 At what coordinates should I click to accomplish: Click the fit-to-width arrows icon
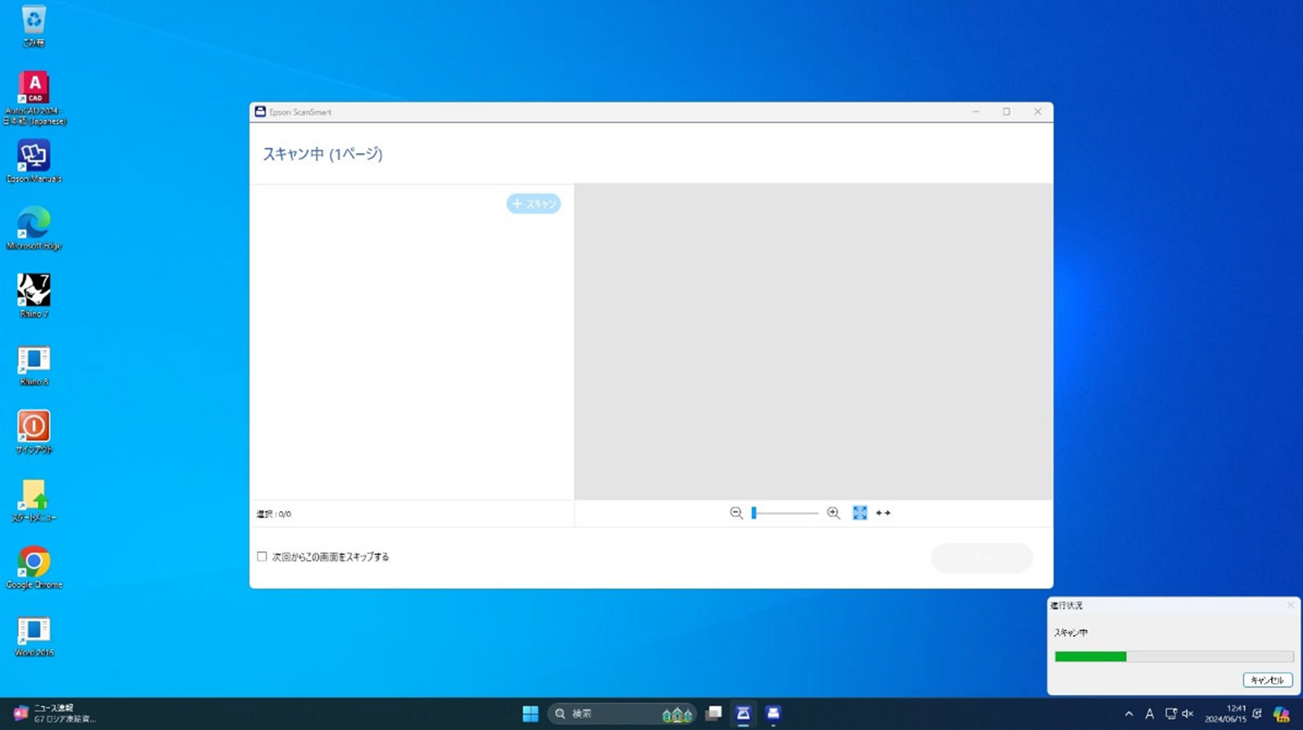883,513
